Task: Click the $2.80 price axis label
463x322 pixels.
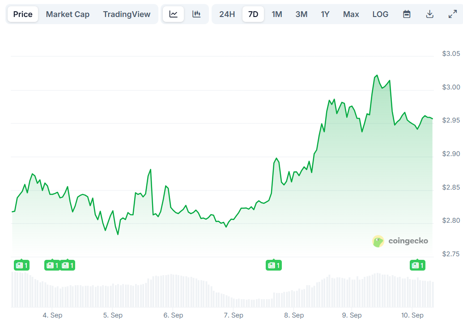Action: pos(451,220)
